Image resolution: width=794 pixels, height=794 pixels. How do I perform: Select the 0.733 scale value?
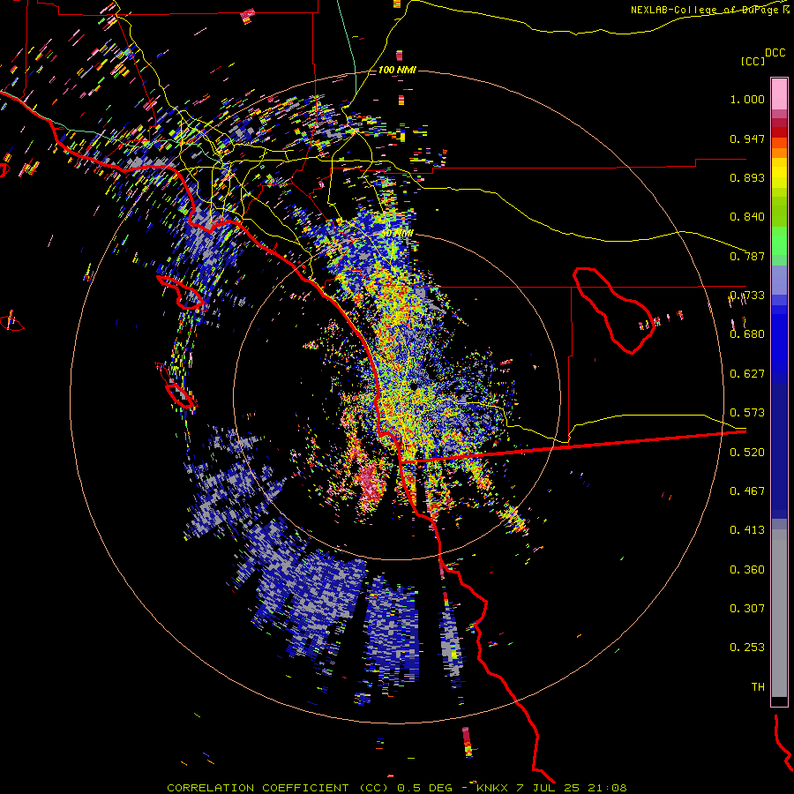[x=747, y=296]
